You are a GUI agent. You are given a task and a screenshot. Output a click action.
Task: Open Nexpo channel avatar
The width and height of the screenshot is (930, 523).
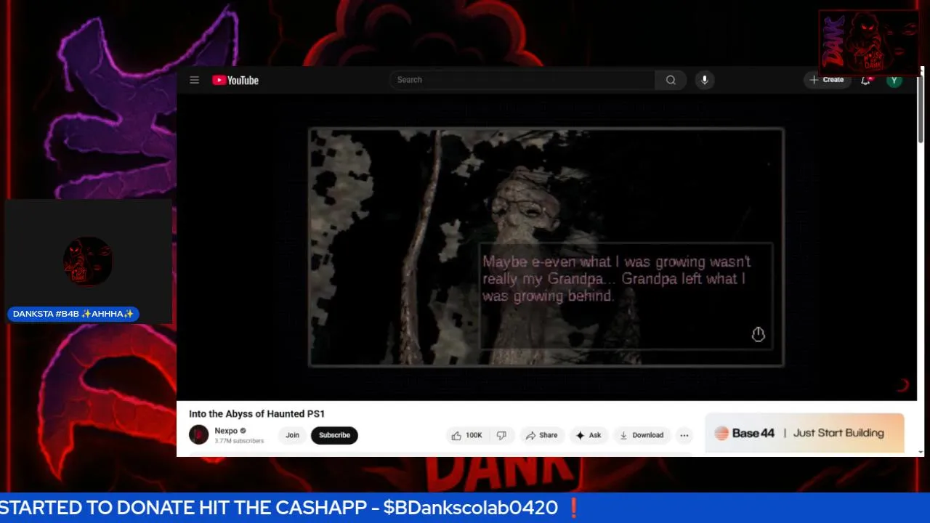(198, 434)
